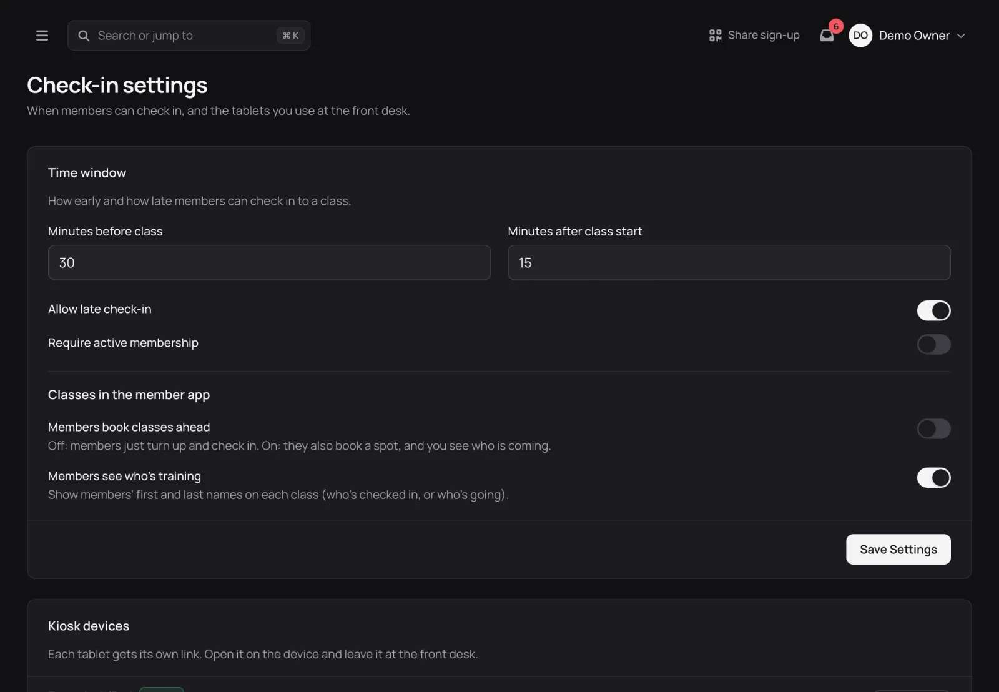Viewport: 999px width, 692px height.
Task: Click the Check-in settings page heading
Action: 117,86
